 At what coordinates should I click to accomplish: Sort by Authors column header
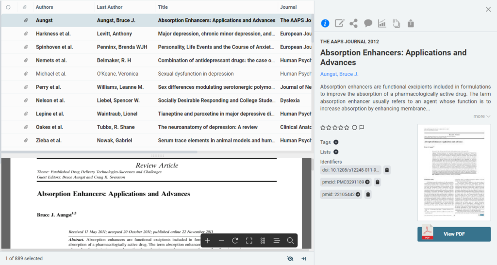tap(44, 7)
